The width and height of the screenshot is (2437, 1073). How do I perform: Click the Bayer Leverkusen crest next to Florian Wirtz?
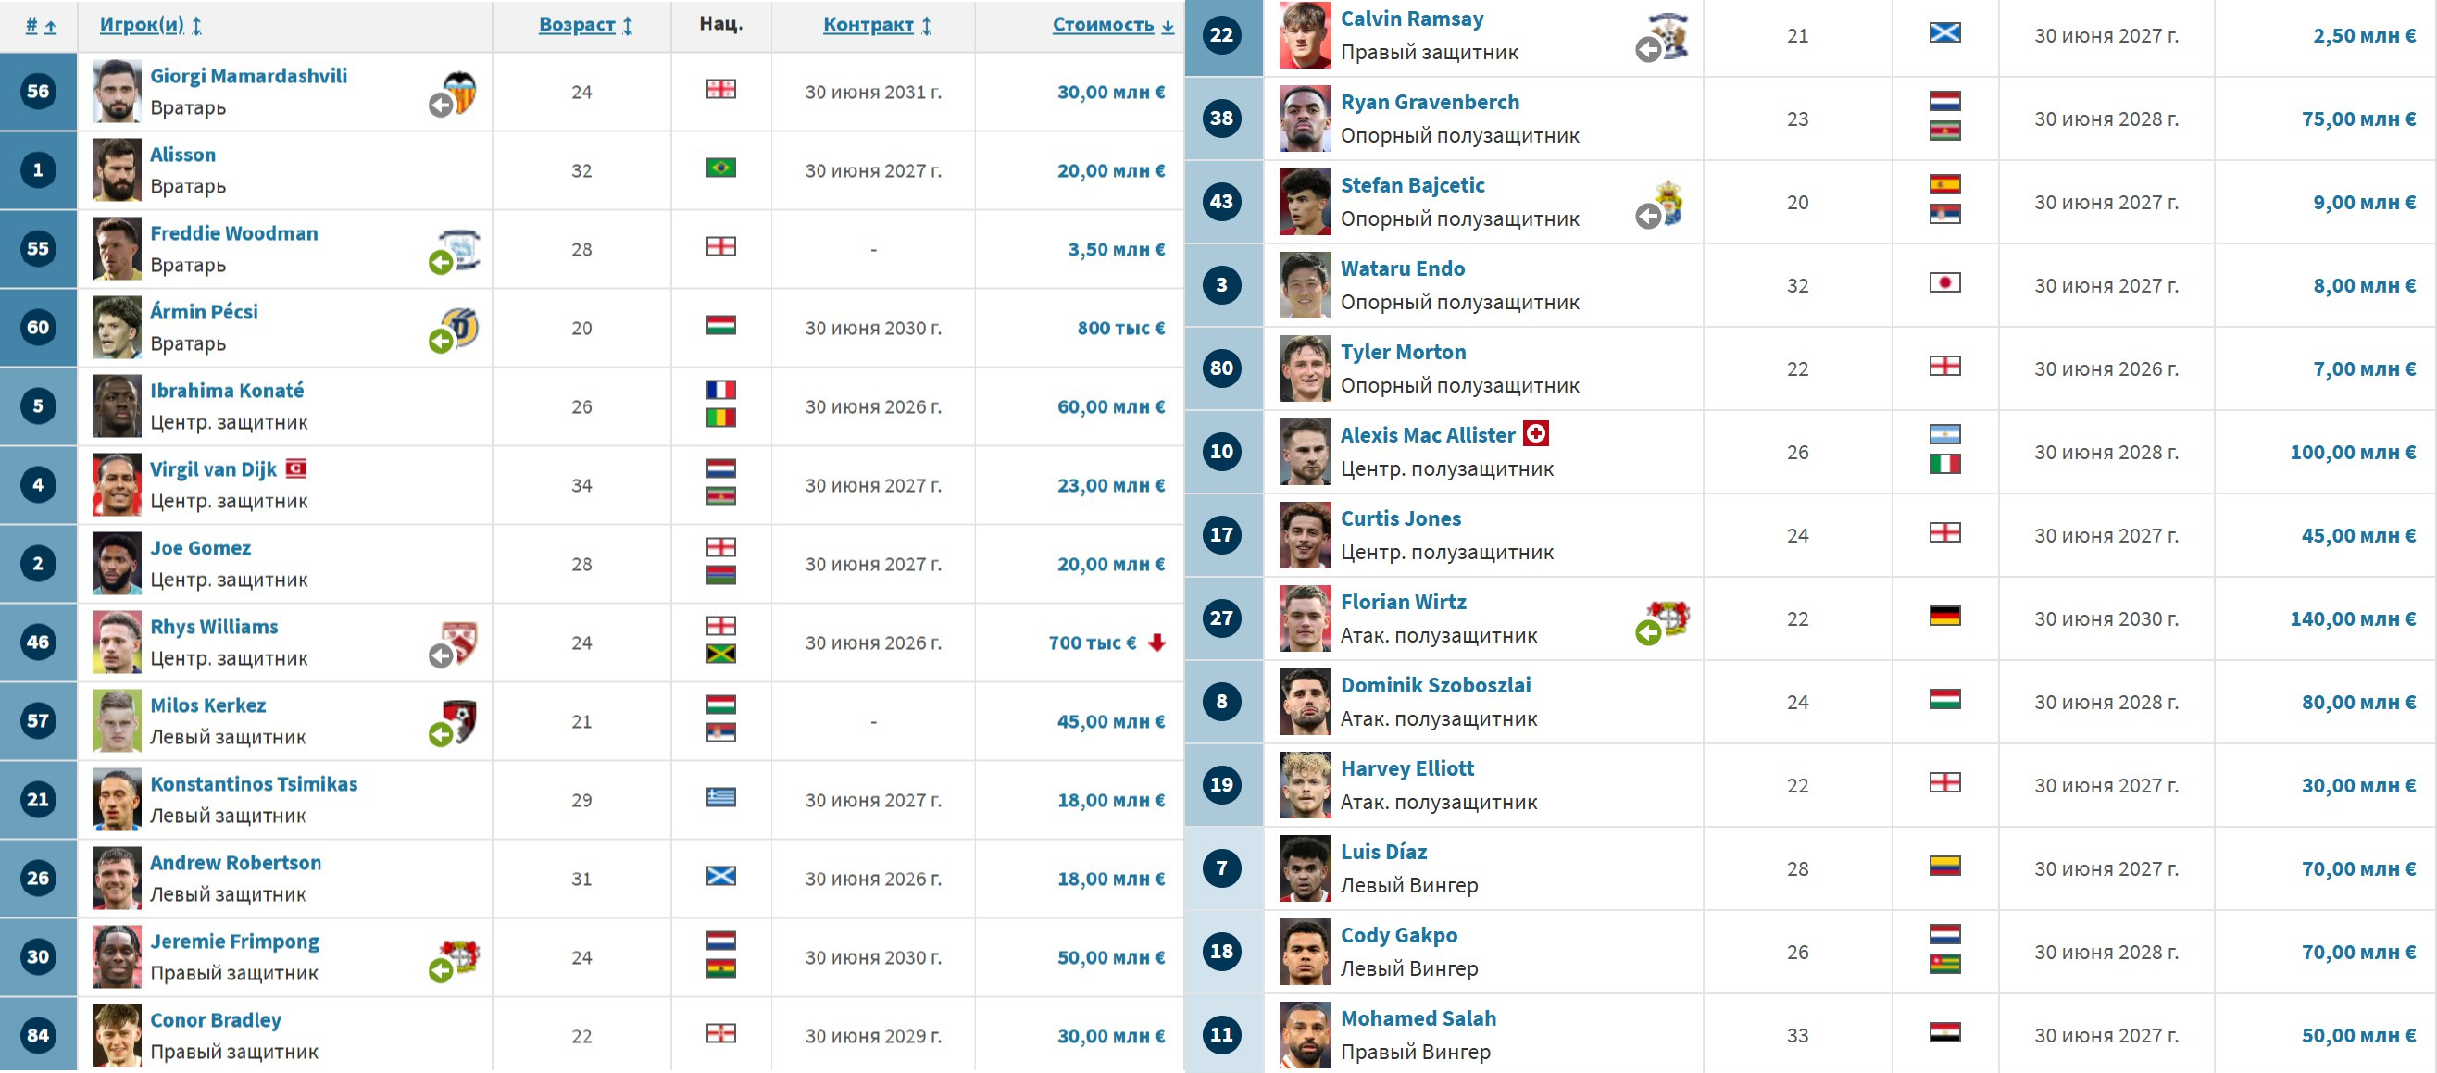coord(1669,617)
